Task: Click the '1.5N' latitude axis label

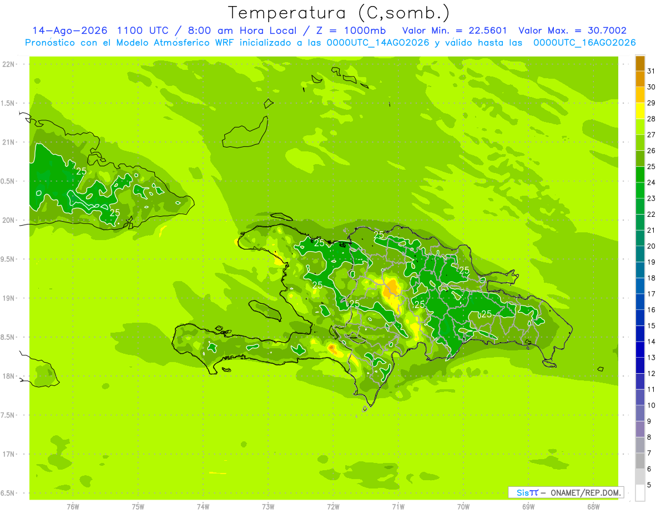Action: [8, 103]
